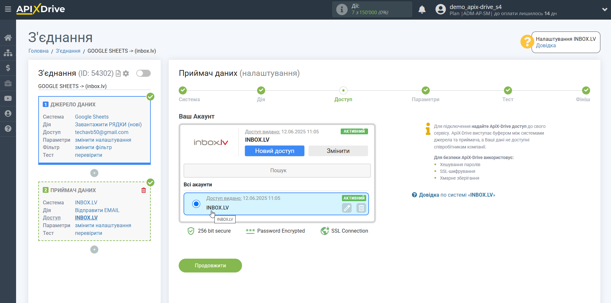Viewport: 611px width, 303px height.
Task: Open the billing dollar sidebar icon
Action: [x=8, y=68]
